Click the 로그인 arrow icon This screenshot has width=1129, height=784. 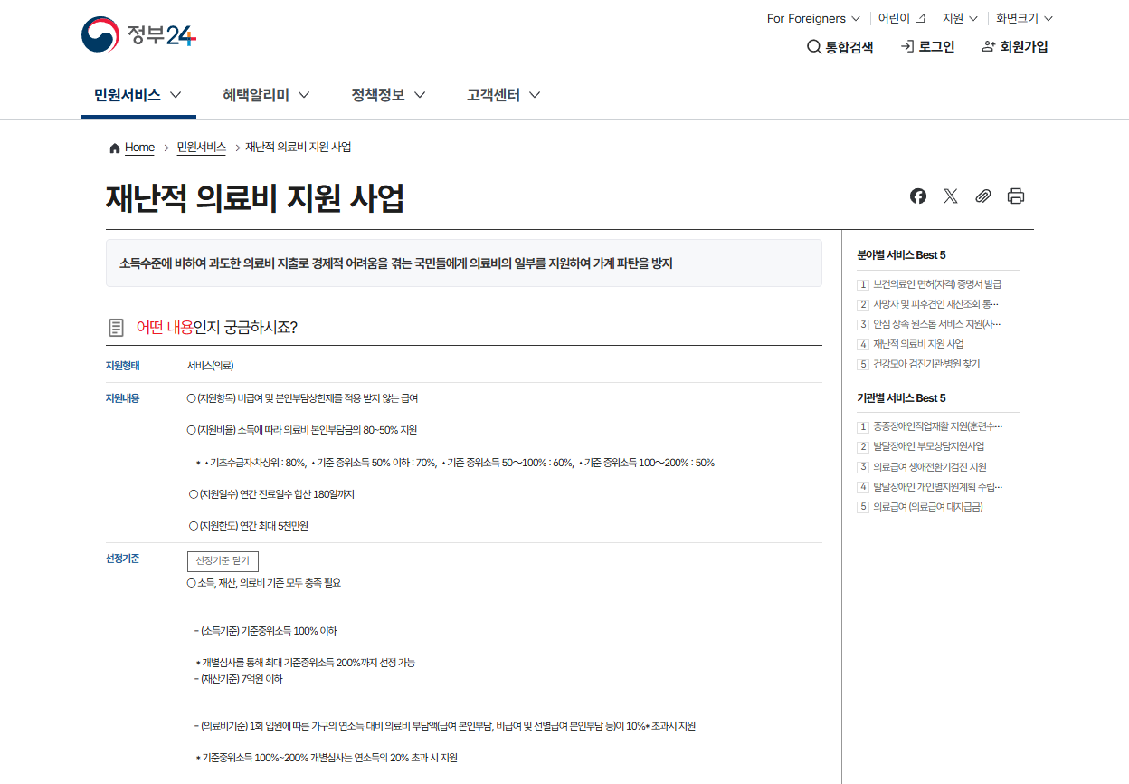(906, 47)
